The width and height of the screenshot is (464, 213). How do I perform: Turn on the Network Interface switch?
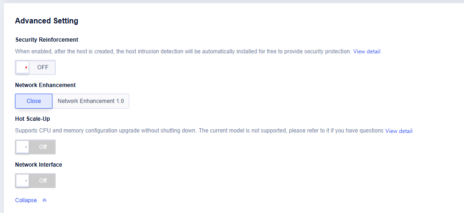(x=35, y=181)
